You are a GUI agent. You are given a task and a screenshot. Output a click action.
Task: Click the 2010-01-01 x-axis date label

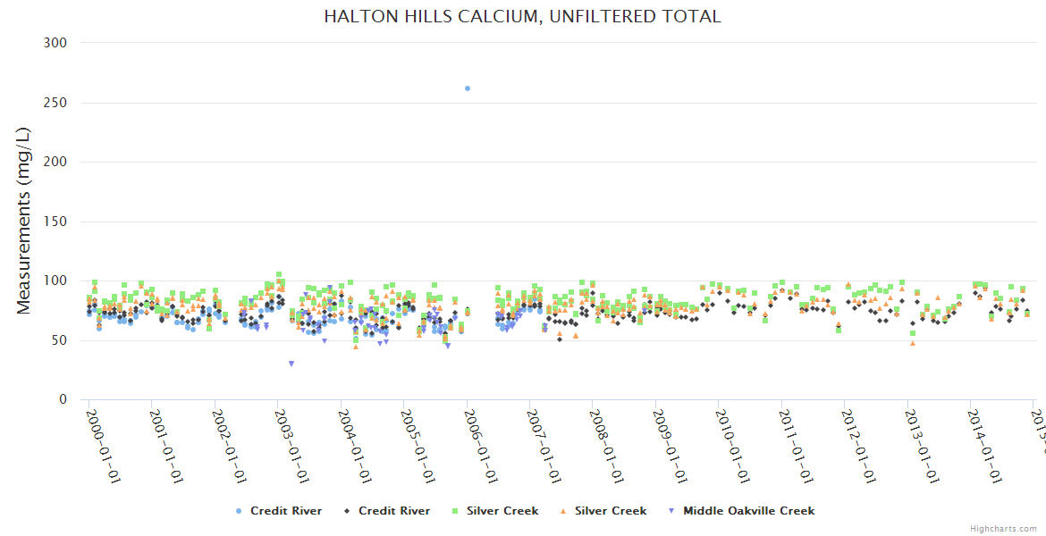click(x=734, y=446)
